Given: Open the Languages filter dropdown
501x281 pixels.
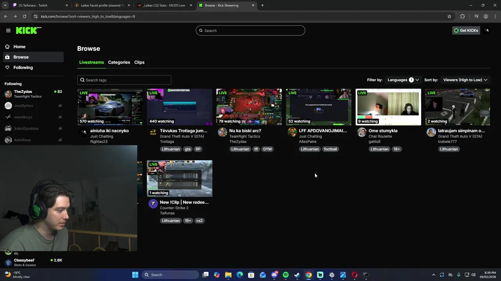Looking at the screenshot, I should tap(403, 80).
